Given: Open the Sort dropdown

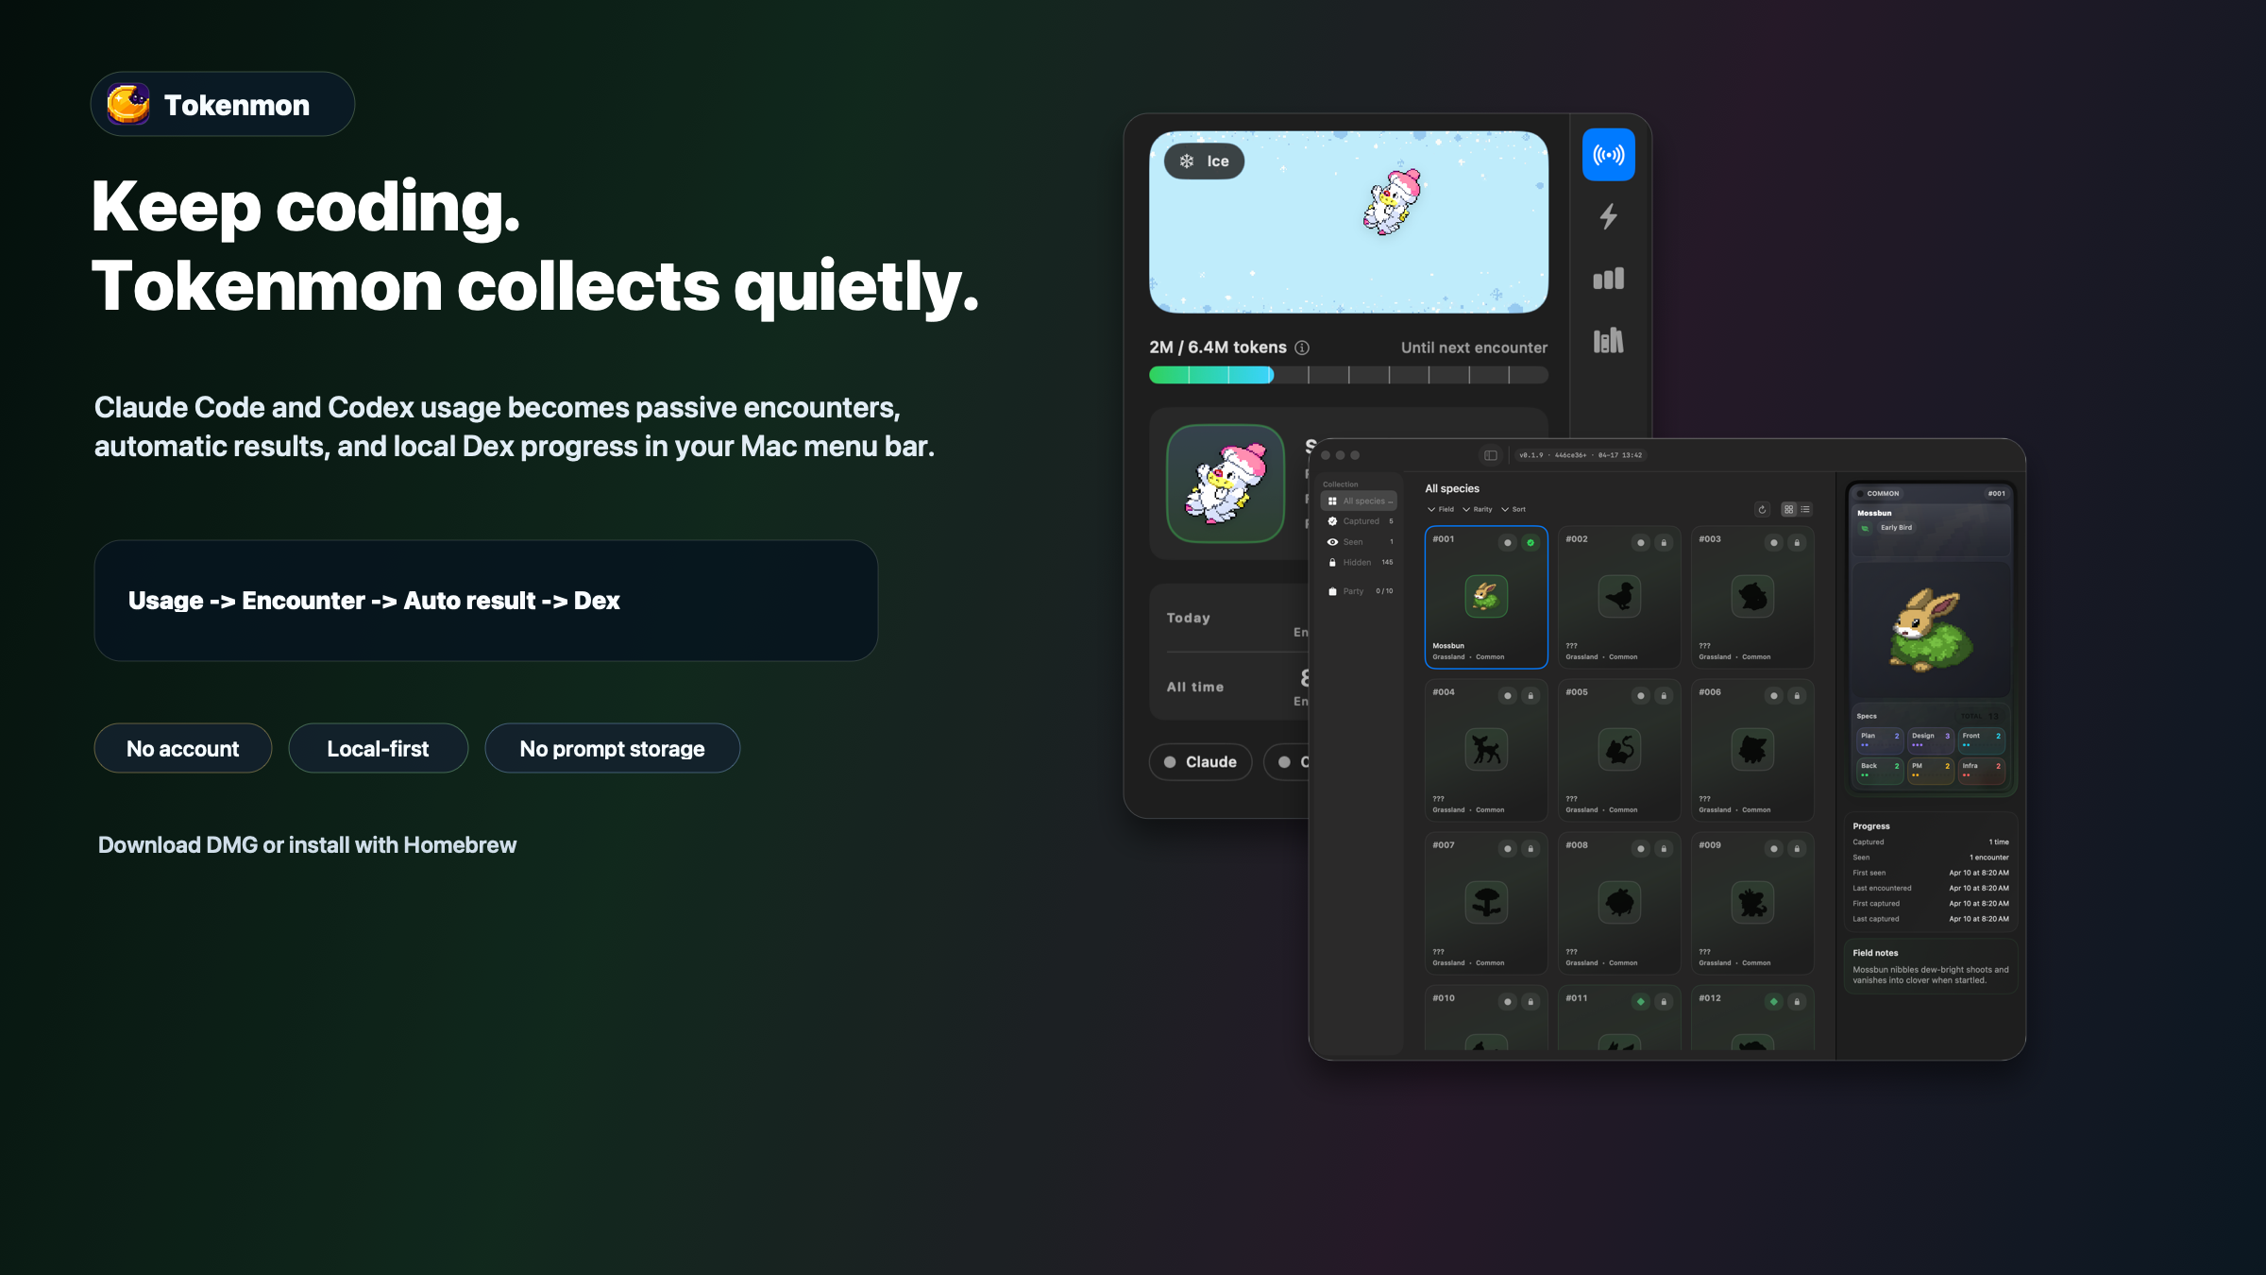Looking at the screenshot, I should tap(1513, 510).
